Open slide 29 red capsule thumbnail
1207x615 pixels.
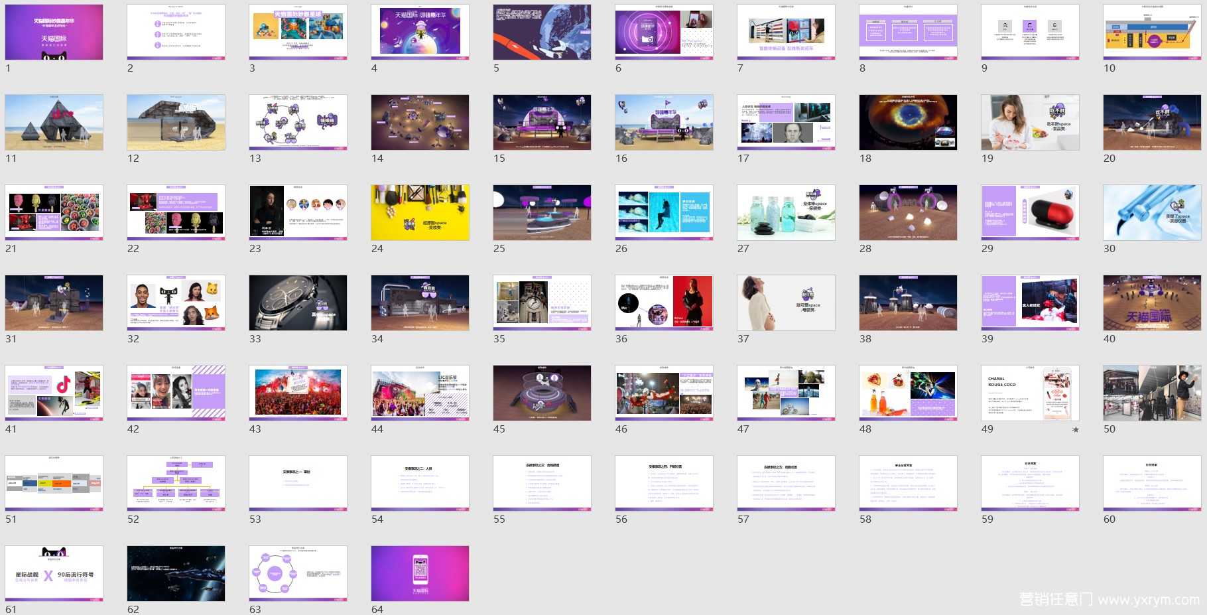pos(1030,212)
